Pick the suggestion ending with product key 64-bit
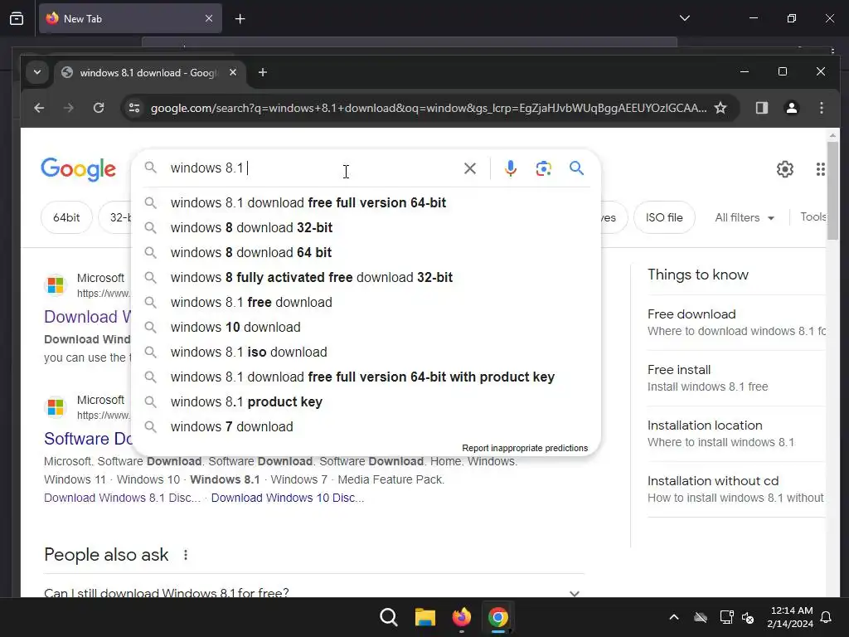 [x=366, y=377]
